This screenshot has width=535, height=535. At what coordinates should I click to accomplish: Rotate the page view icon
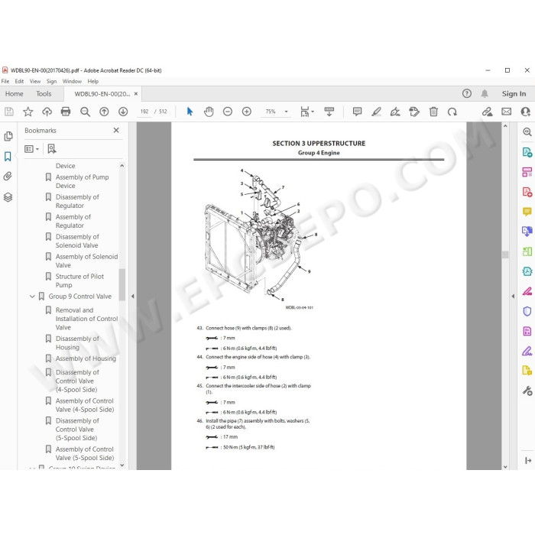point(452,112)
